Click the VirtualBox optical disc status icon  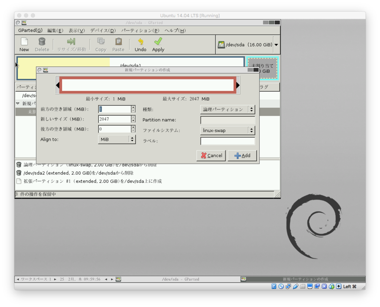pos(281,286)
